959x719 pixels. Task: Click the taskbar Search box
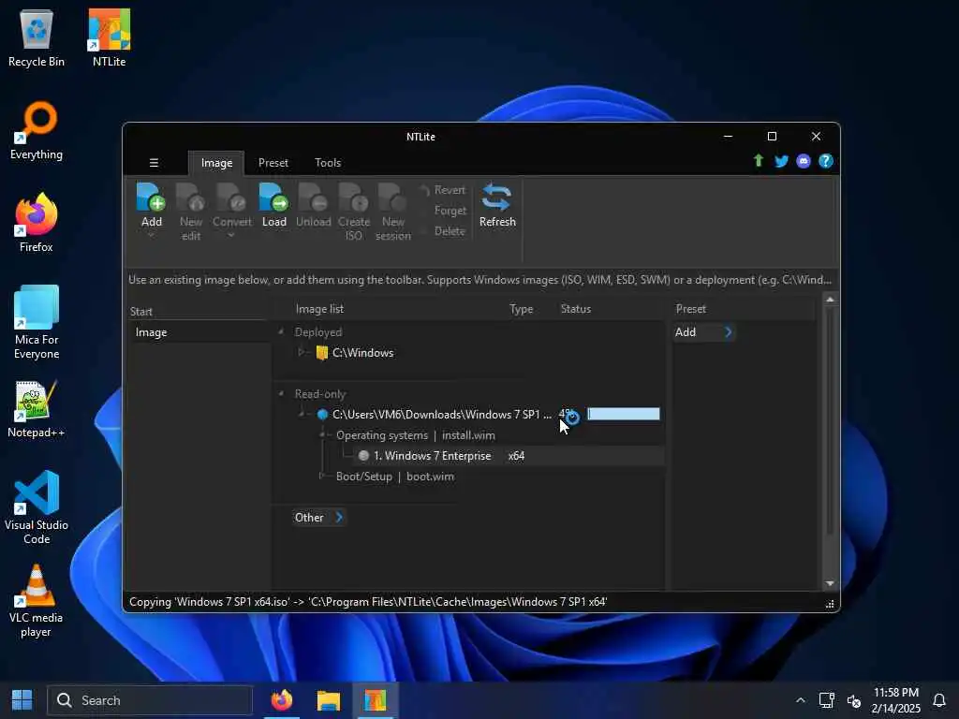click(x=150, y=700)
